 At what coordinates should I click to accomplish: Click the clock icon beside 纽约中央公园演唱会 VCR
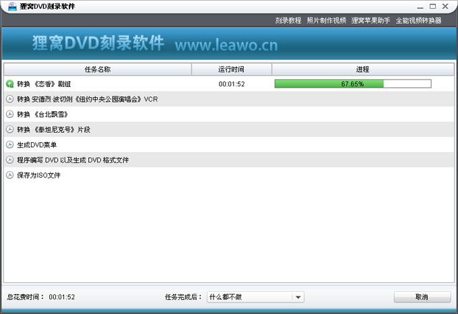(9, 99)
